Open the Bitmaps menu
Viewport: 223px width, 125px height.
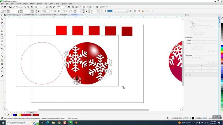(x=39, y=4)
